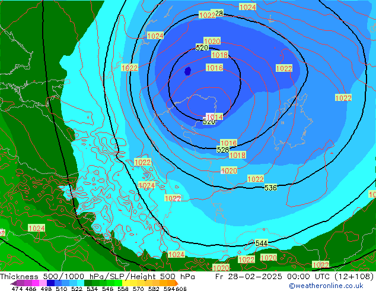Click the magenta legend swatch right of 486
376x291 pixels.
click(36, 283)
